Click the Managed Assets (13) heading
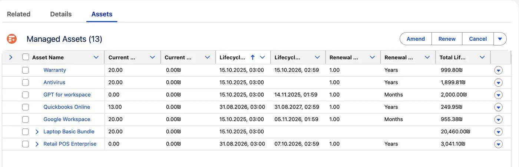Screen dimensions: 519x167 click(64, 39)
